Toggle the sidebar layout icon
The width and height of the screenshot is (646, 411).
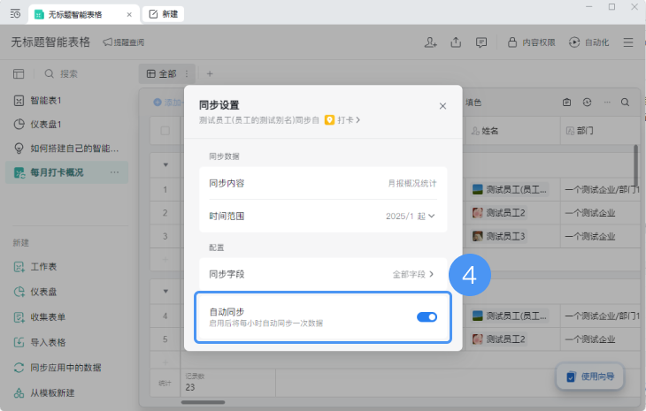(x=19, y=73)
